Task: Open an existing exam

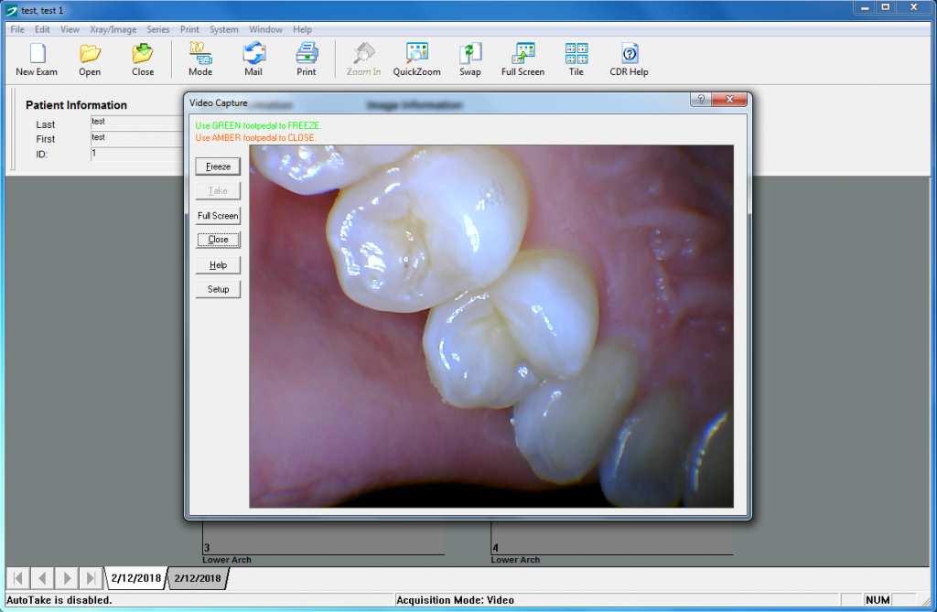Action: [x=89, y=59]
